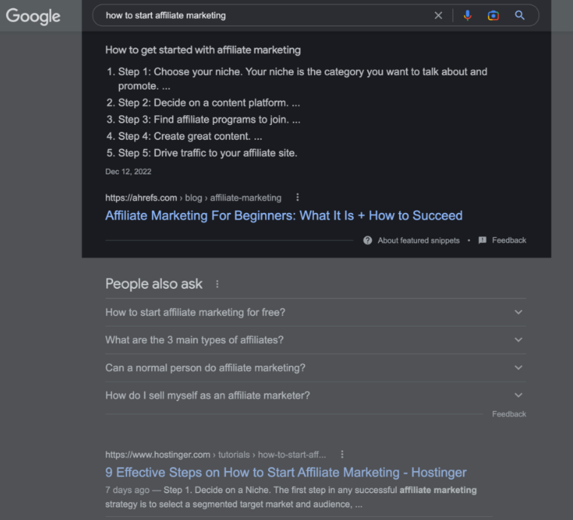
Task: Click the magnifier search icon
Action: click(x=520, y=16)
